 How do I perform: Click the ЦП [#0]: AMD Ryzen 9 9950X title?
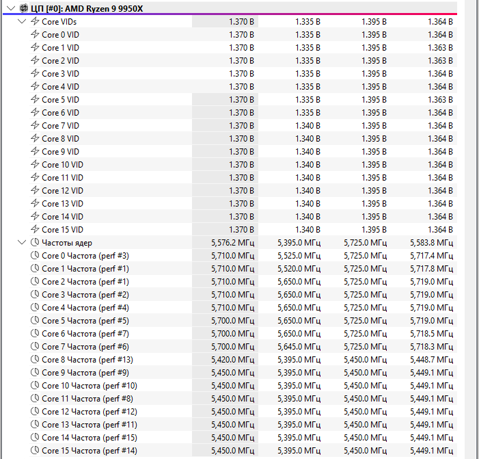coord(87,9)
